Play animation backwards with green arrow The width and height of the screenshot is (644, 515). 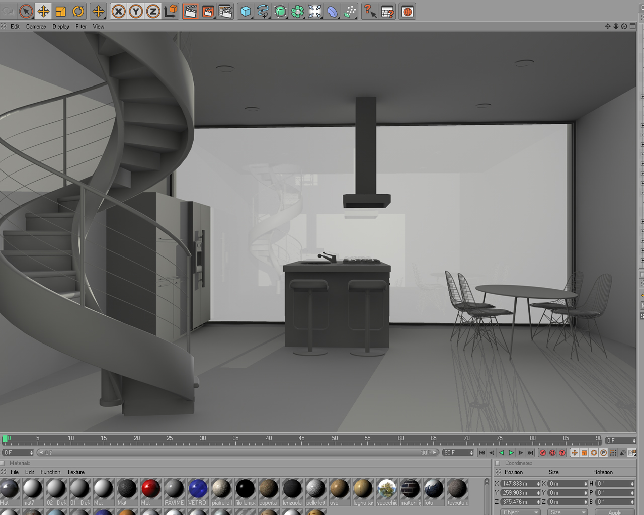(501, 453)
